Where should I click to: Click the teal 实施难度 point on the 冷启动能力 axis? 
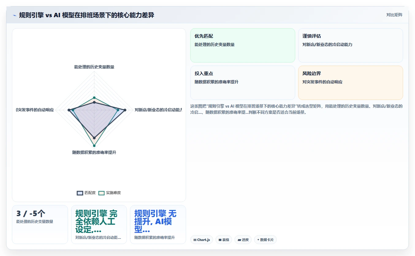pos(118,110)
